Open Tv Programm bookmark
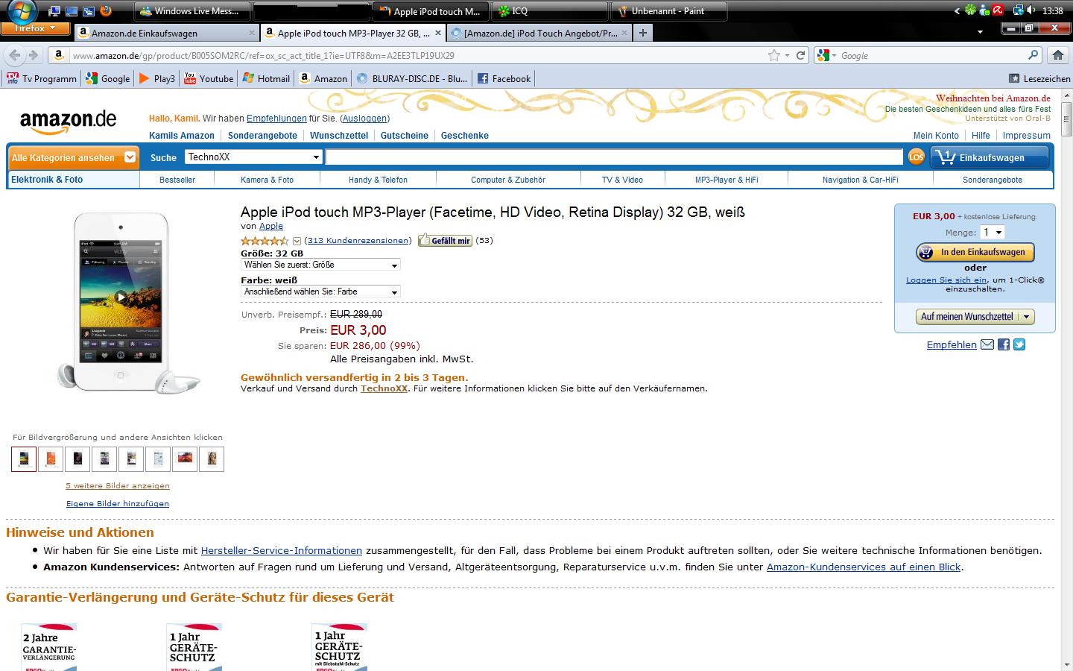Screen dimensions: 1073x671 coord(42,78)
